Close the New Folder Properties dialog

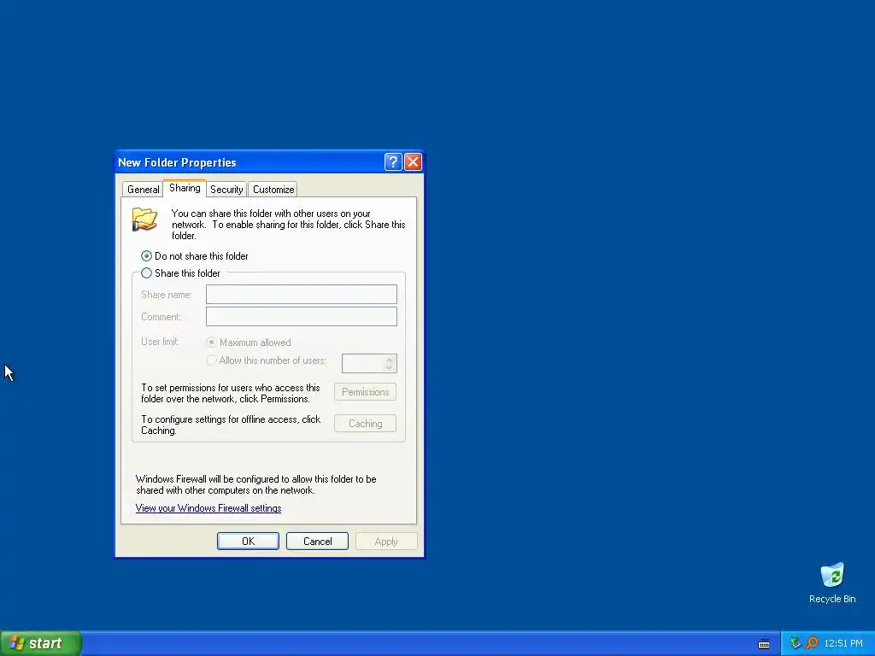pos(413,161)
